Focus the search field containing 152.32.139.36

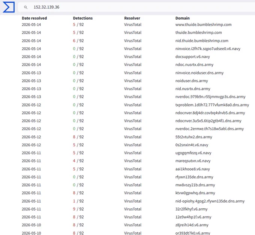pyautogui.click(x=136, y=7)
